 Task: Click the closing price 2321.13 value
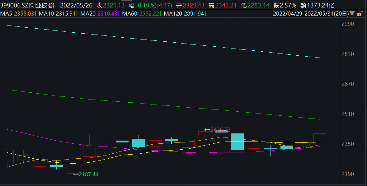coord(114,5)
